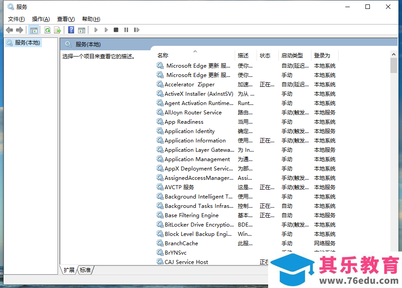This screenshot has width=402, height=288.
Task: Select Agent Activation Runtime service
Action: click(199, 103)
